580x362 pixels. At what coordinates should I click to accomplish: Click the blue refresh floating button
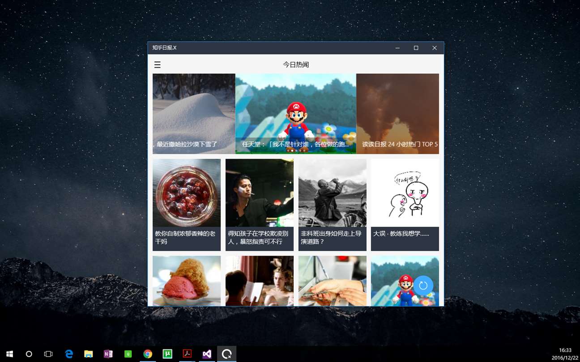click(423, 286)
